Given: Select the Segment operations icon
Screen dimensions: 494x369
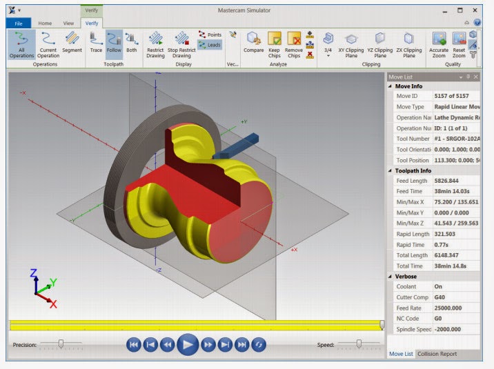Looking at the screenshot, I should [x=72, y=42].
